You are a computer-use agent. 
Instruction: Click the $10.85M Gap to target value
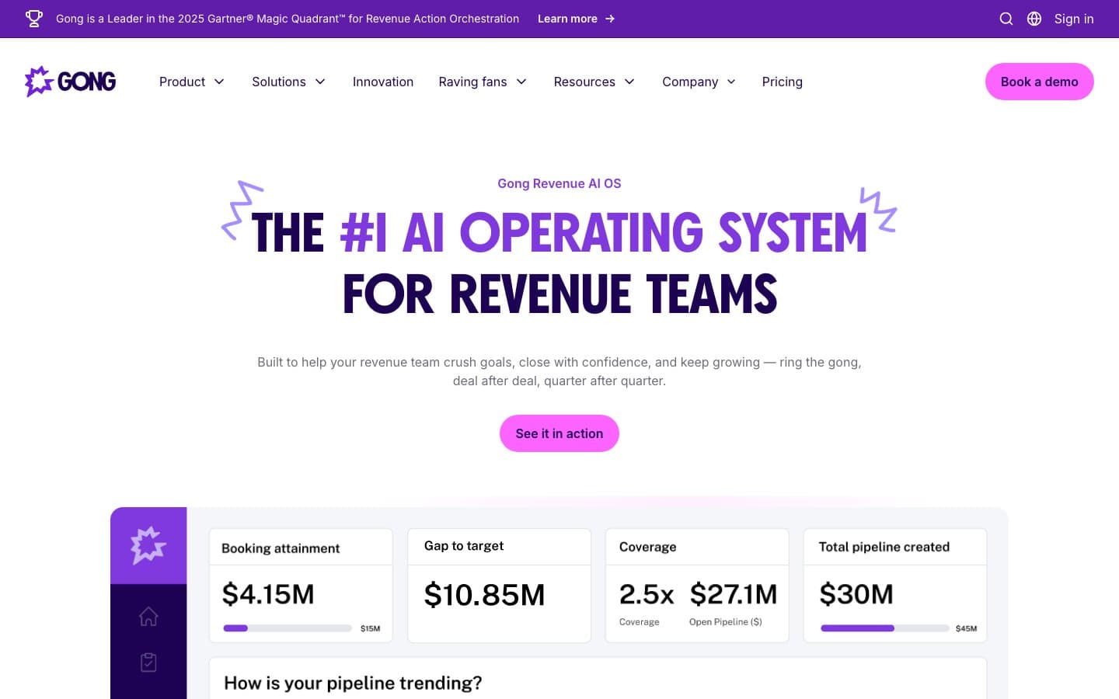click(x=484, y=595)
